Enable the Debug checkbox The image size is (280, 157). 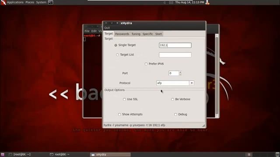pyautogui.click(x=175, y=114)
